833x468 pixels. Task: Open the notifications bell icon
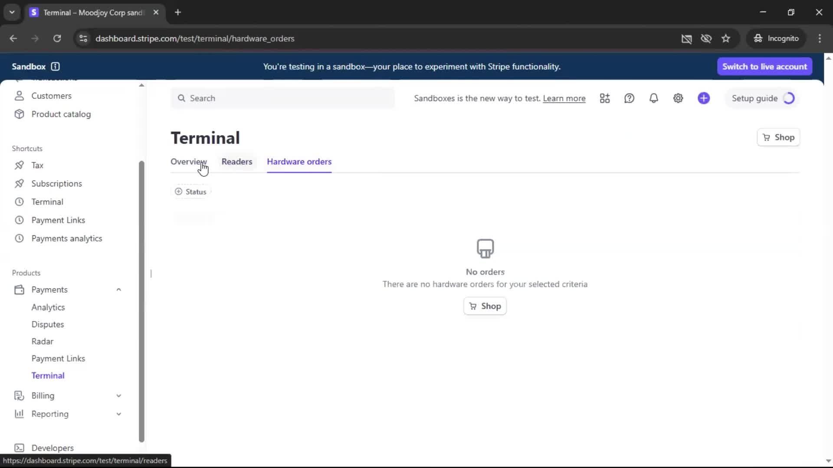(653, 98)
